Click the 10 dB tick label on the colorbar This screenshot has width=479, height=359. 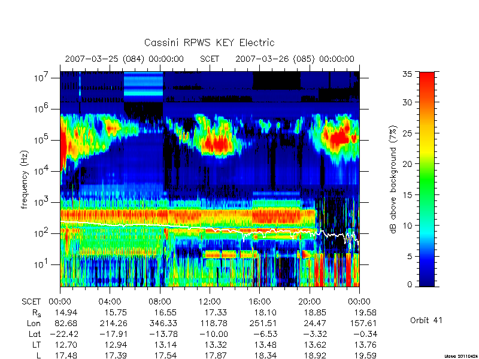click(x=409, y=226)
